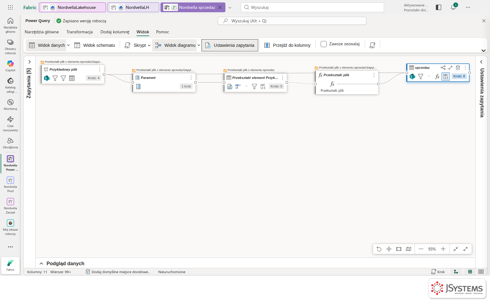490x301 pixels.
Task: Toggle column schema view button in status bar
Action: (481, 272)
